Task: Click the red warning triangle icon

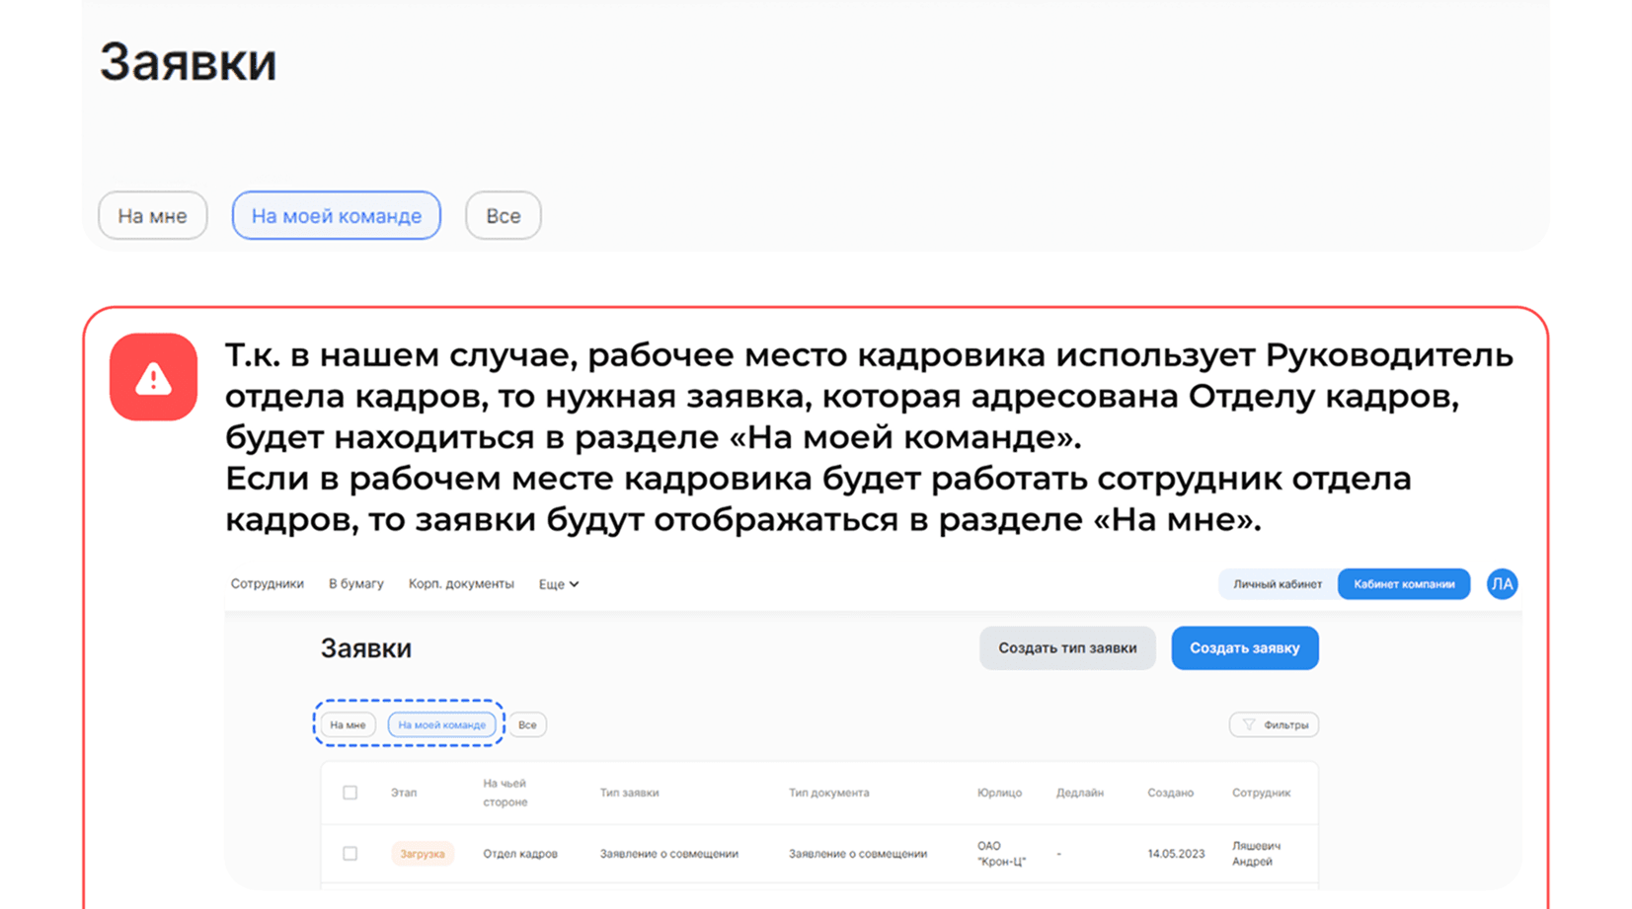Action: click(x=153, y=377)
